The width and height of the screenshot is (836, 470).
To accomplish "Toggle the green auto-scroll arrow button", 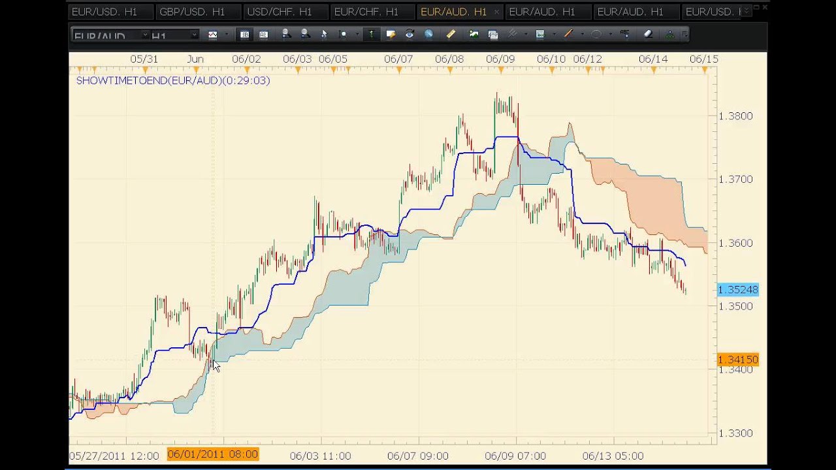I will click(x=371, y=35).
